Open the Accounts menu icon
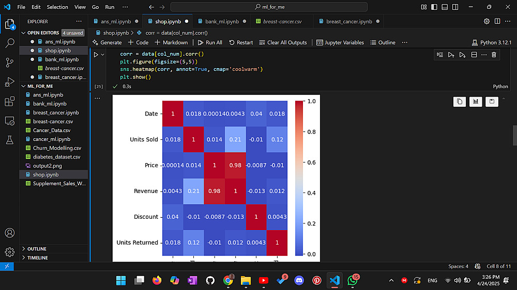Viewport: 517px width, 290px height. pyautogui.click(x=9, y=233)
